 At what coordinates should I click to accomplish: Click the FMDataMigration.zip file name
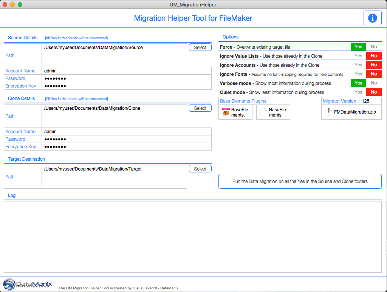[x=354, y=112]
